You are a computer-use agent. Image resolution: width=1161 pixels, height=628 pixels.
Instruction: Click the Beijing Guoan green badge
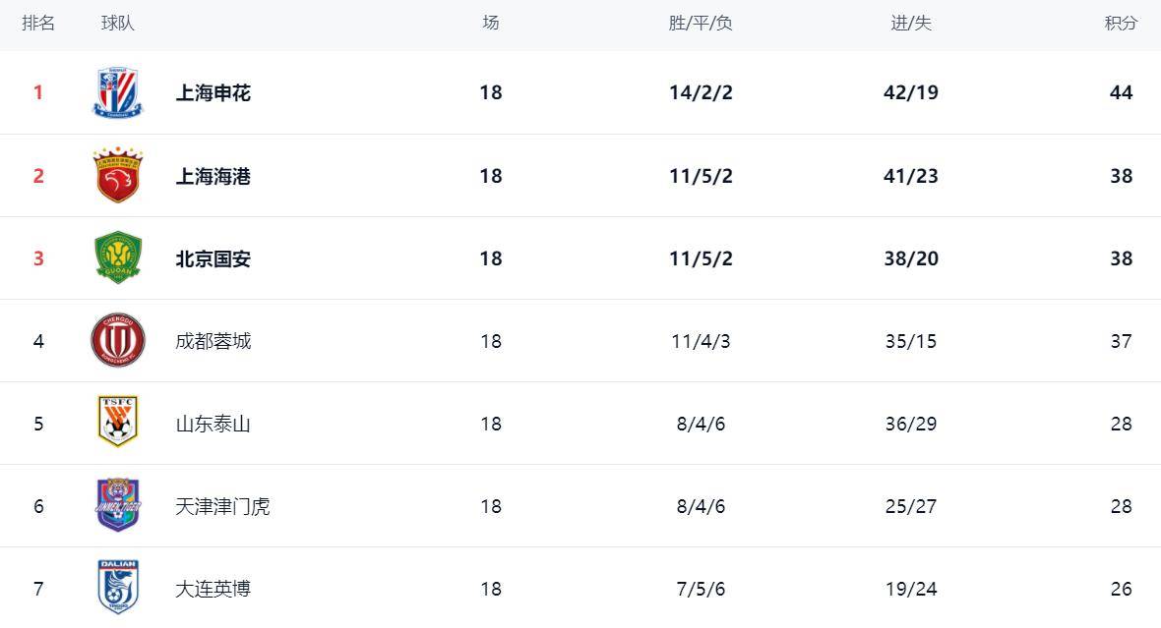[x=118, y=258]
